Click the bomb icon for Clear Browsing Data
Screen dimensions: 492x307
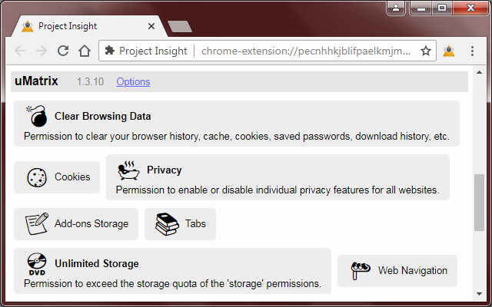tap(36, 117)
